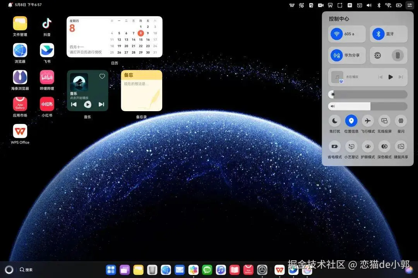Click the battery icon in status bar

click(399, 5)
